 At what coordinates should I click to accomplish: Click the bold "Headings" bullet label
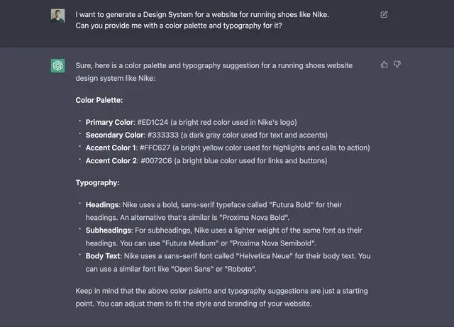click(x=102, y=204)
